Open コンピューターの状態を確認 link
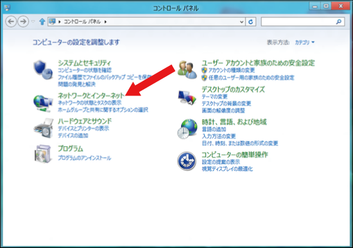Viewport: 353px width, 248px height. (85, 70)
